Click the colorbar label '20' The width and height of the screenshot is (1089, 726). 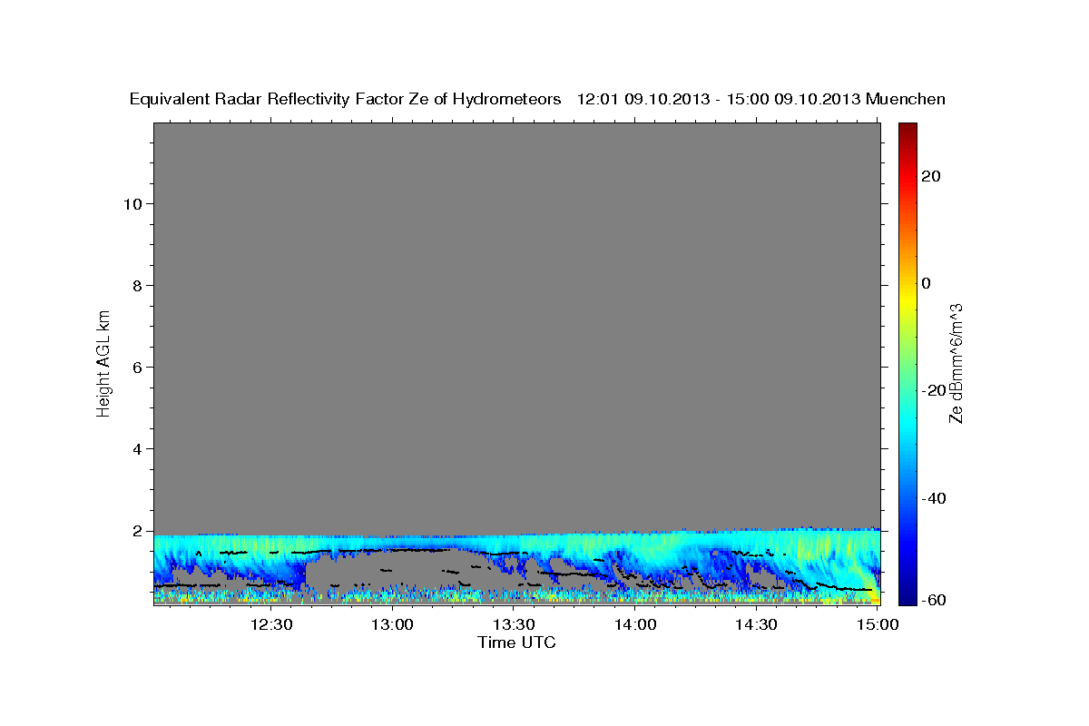click(x=932, y=176)
